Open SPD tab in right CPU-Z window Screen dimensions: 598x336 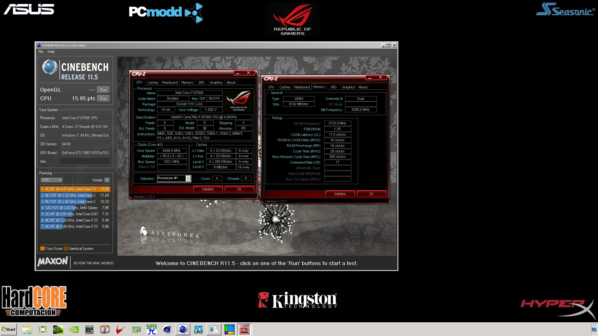click(334, 87)
